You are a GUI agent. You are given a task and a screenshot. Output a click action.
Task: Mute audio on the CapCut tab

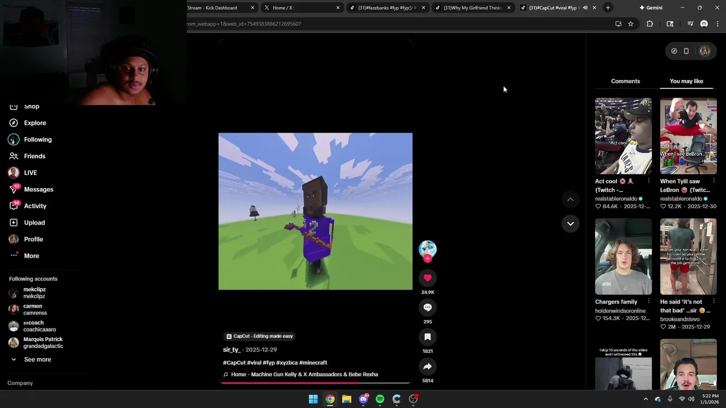pos(585,8)
